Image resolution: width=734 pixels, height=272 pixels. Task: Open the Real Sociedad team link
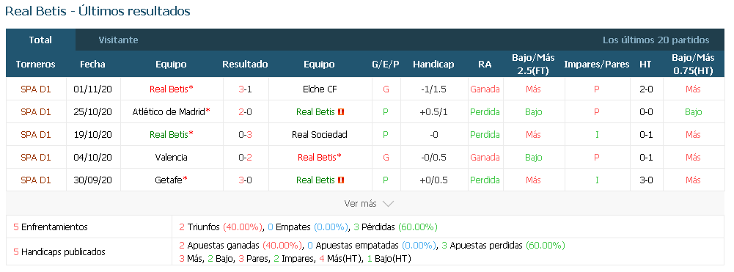[x=319, y=135]
